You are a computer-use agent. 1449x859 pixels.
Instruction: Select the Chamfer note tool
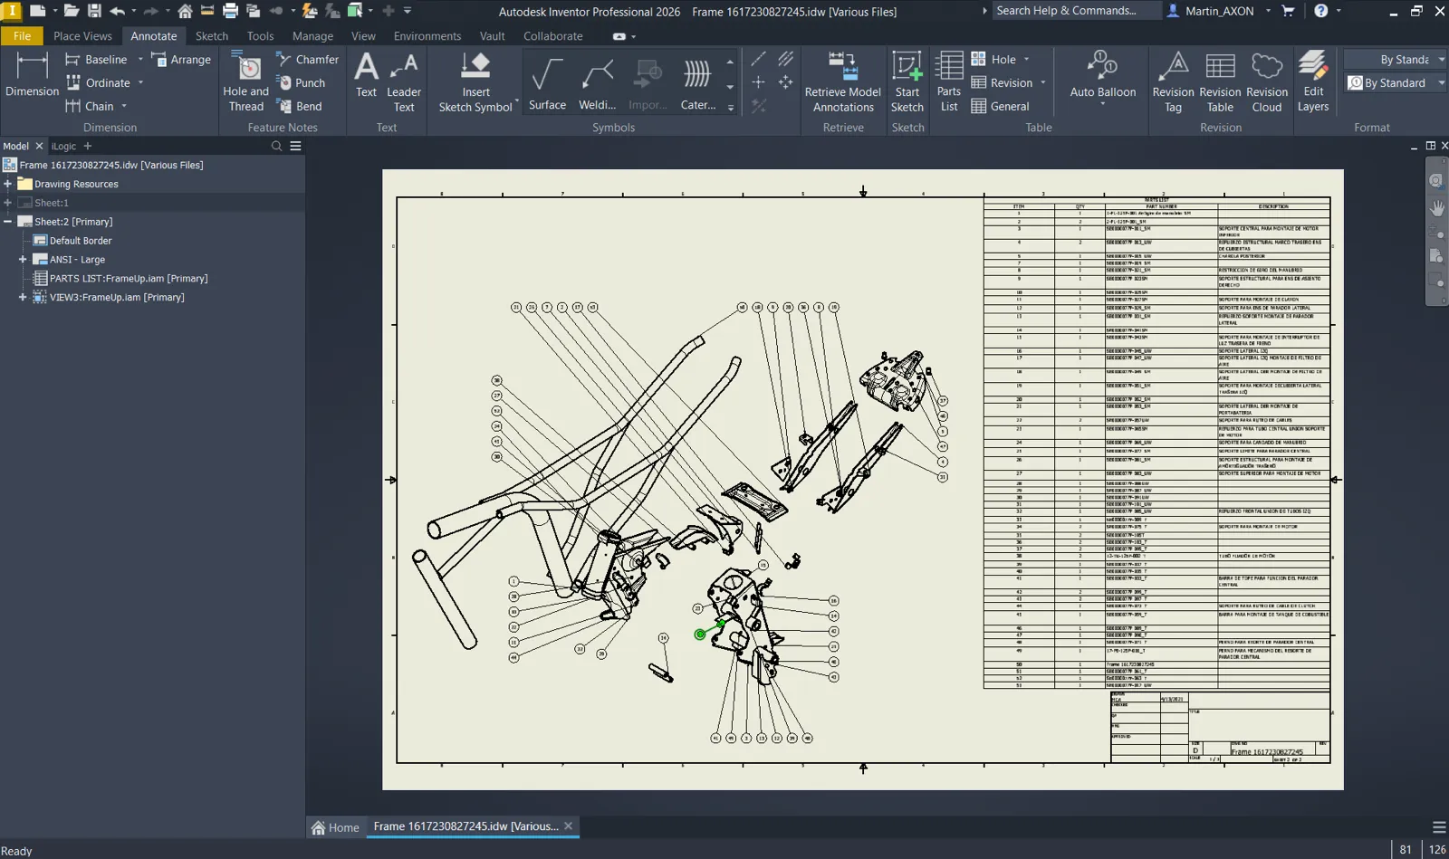pos(308,60)
